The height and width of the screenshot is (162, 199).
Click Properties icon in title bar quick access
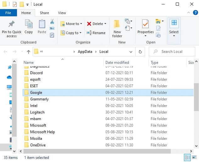click(15, 4)
